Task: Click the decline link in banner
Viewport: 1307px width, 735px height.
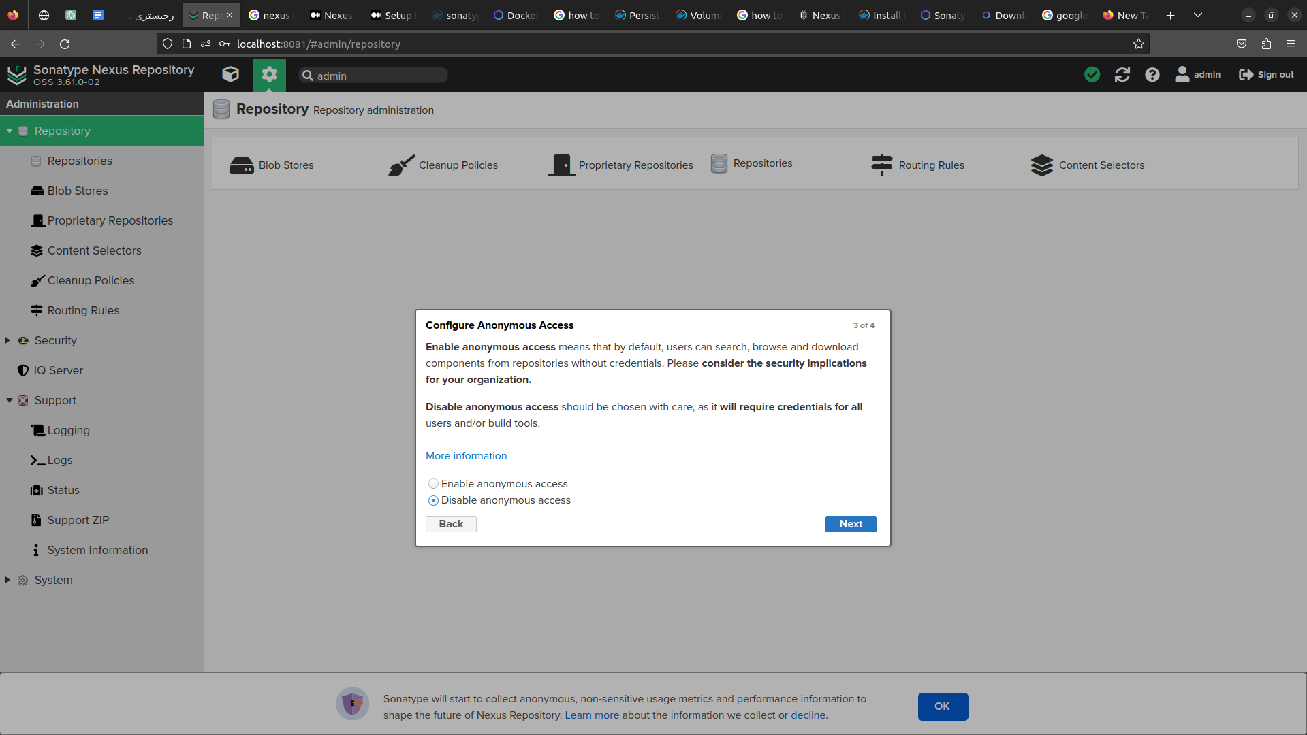Action: pos(808,715)
